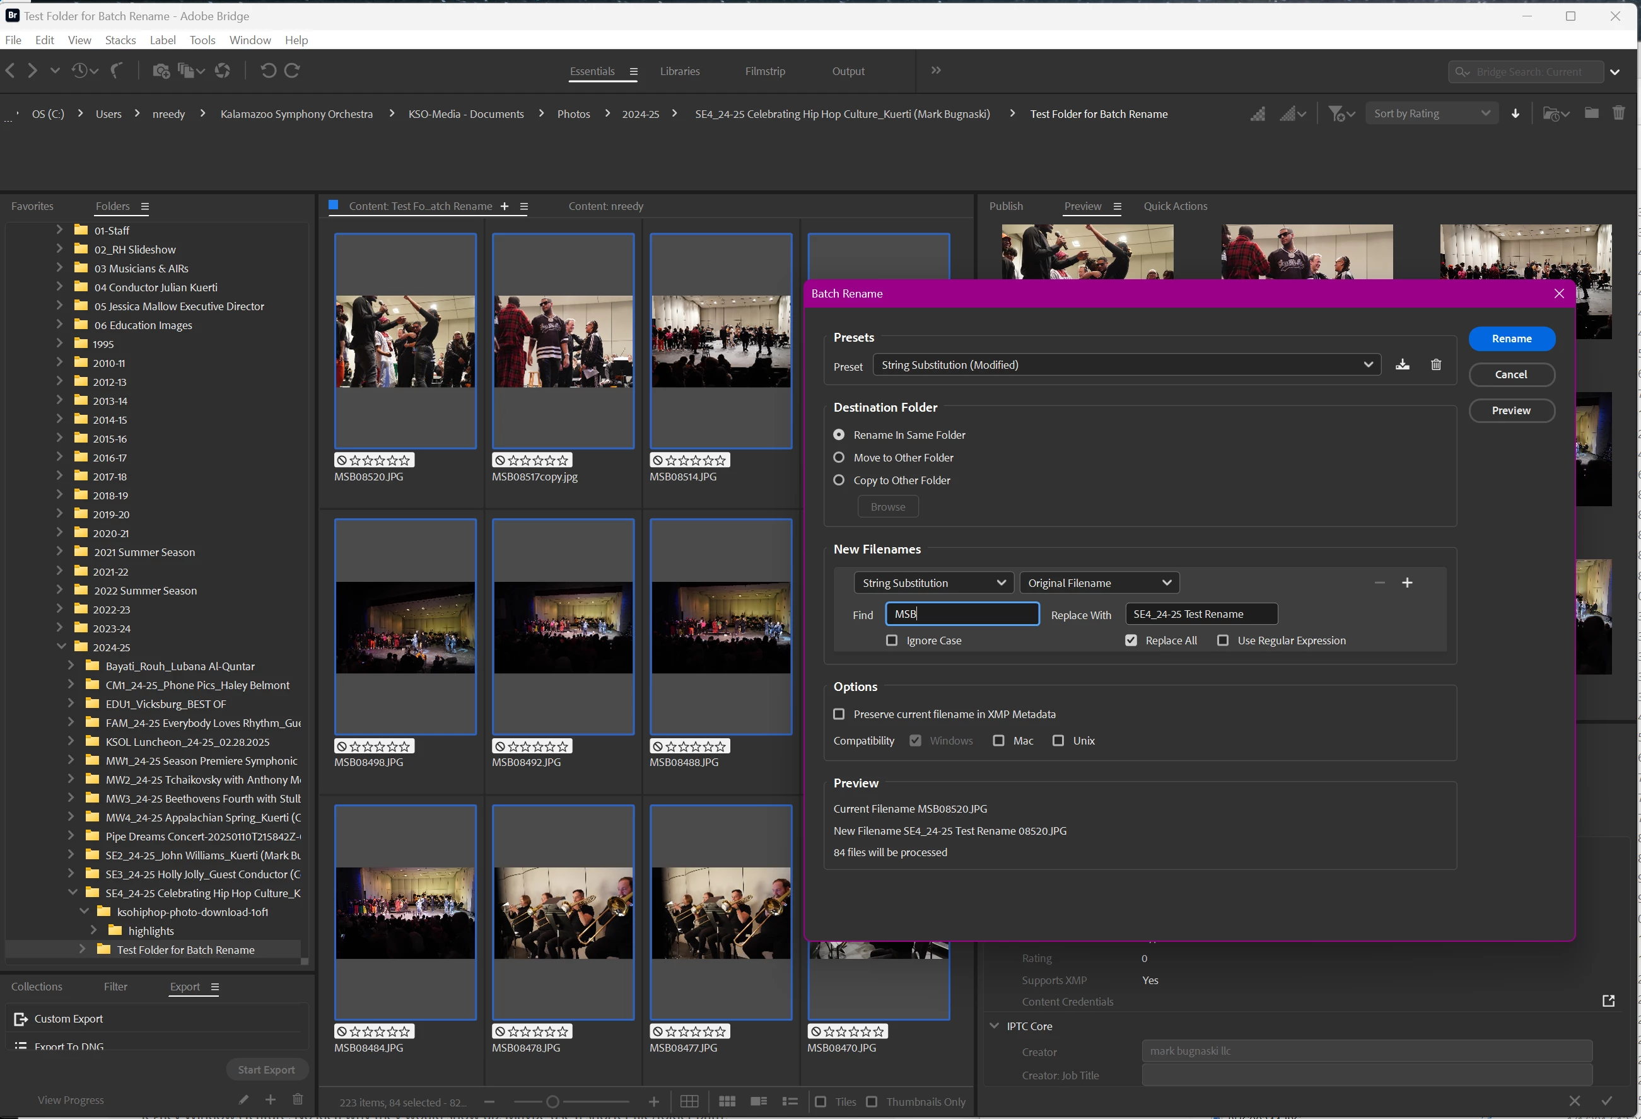Expand the highlights folder in tree

pyautogui.click(x=94, y=931)
